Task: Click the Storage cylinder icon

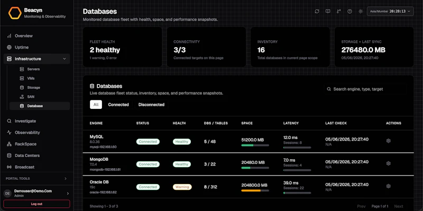Action: 22,87
